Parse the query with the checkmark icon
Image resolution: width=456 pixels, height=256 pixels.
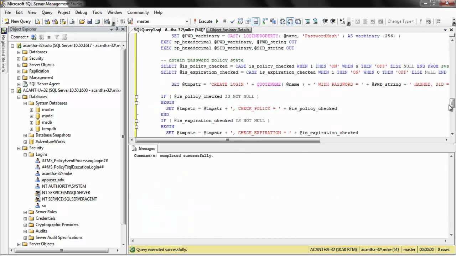pos(233,21)
